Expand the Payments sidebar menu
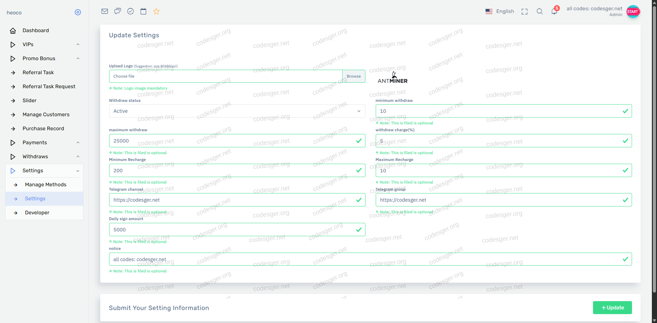The image size is (657, 323). tap(44, 143)
